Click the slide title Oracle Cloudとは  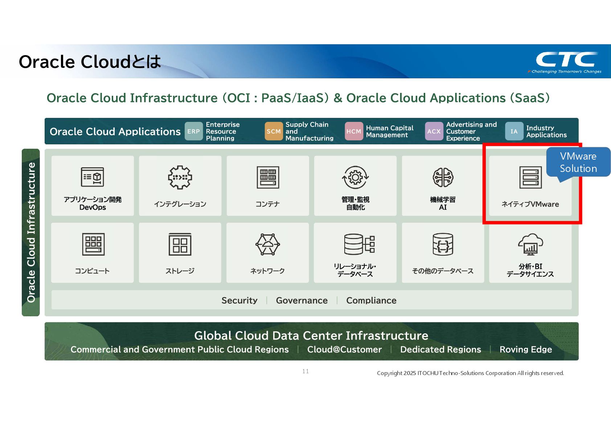pos(90,62)
